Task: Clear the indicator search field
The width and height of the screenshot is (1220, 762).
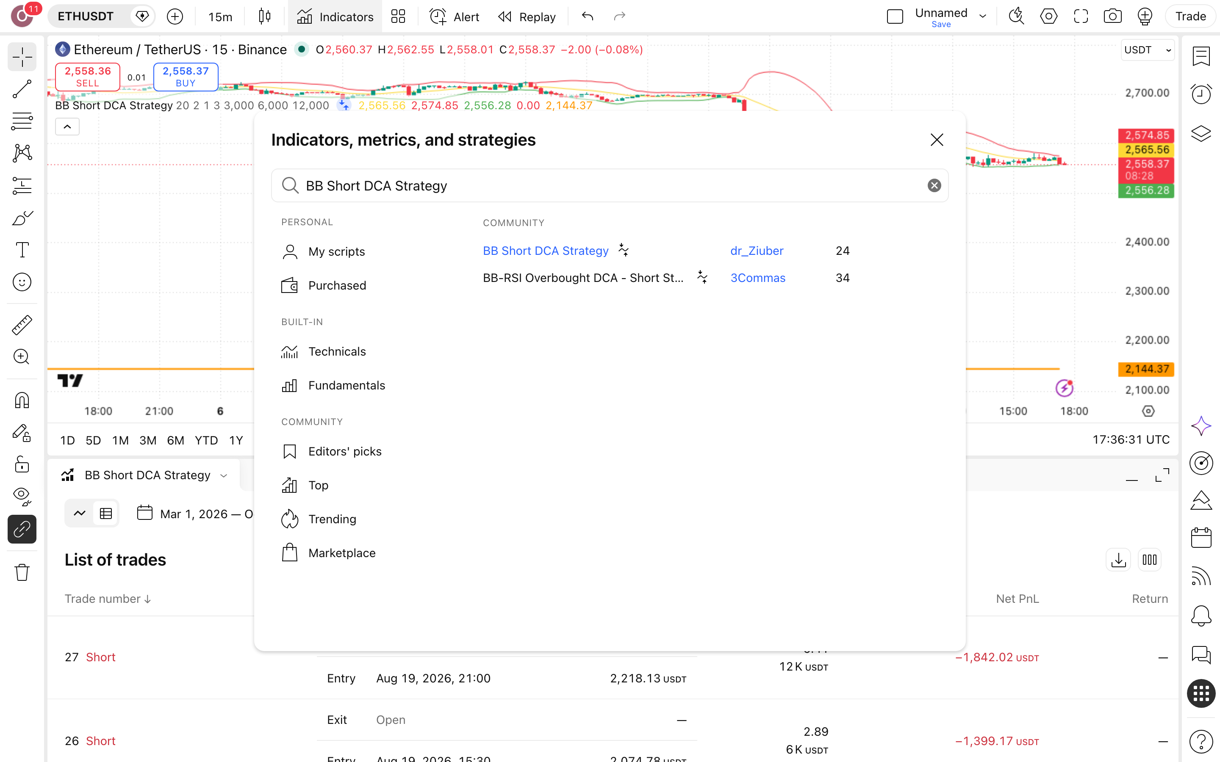Action: click(x=934, y=185)
